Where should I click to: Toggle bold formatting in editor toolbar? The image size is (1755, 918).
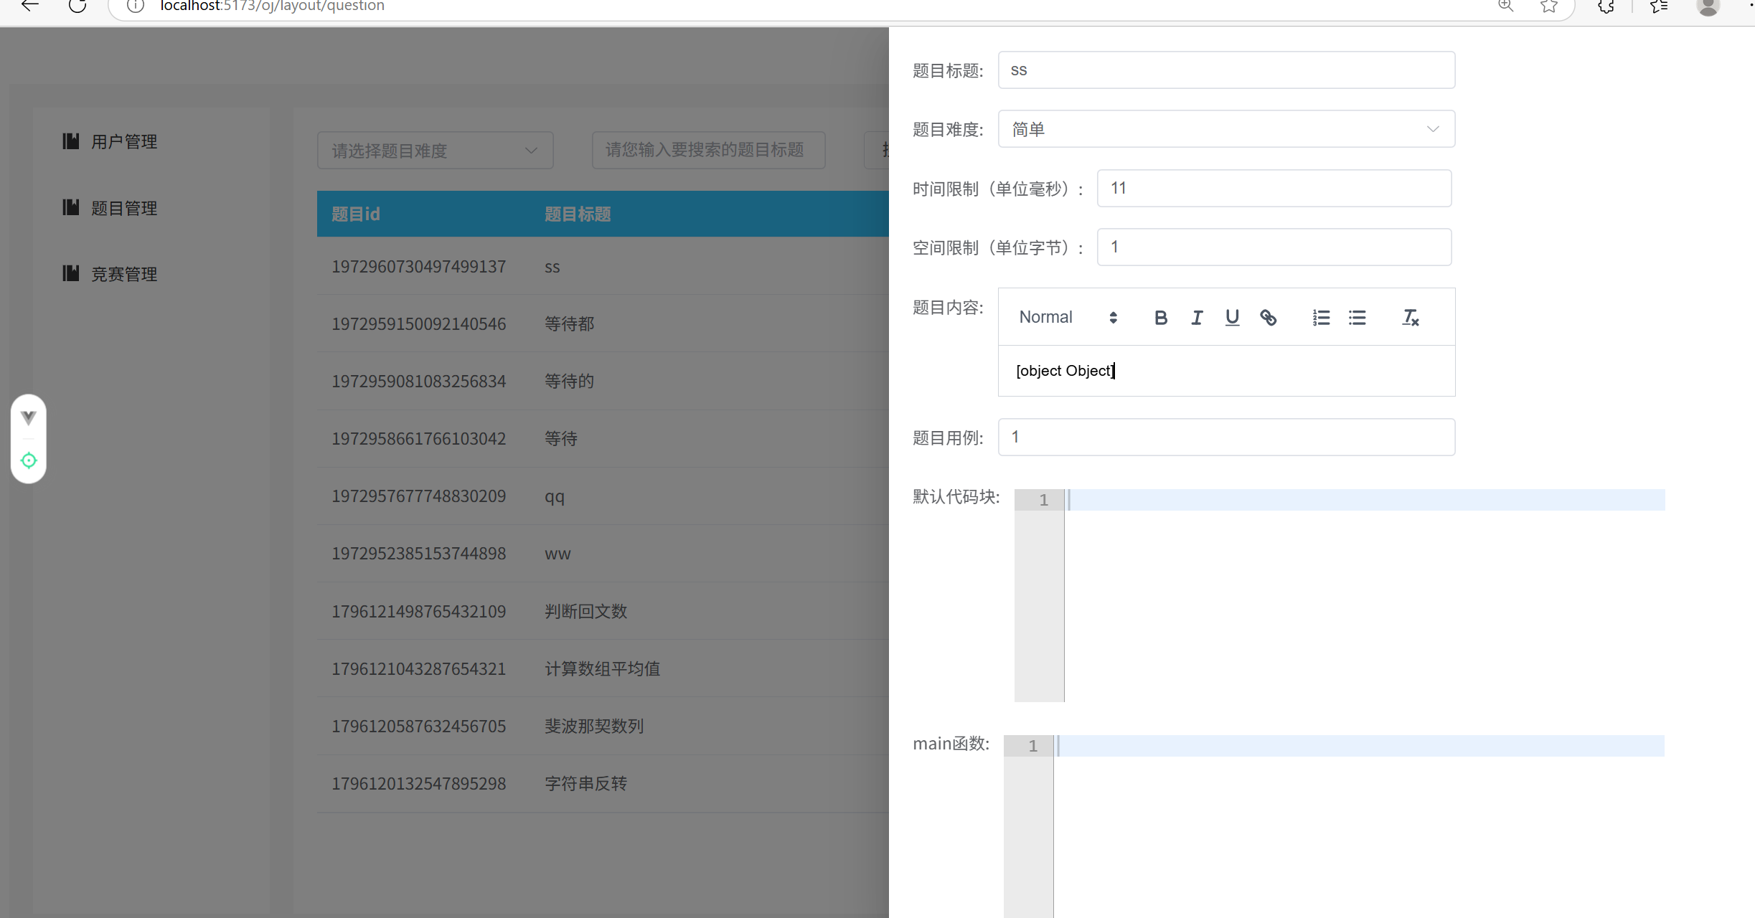(1160, 318)
